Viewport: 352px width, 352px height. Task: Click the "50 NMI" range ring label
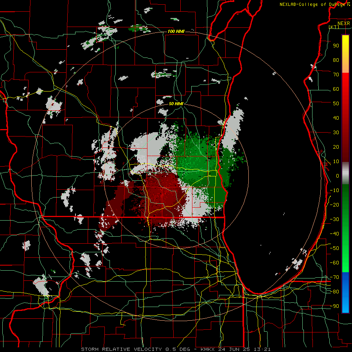pyautogui.click(x=176, y=104)
